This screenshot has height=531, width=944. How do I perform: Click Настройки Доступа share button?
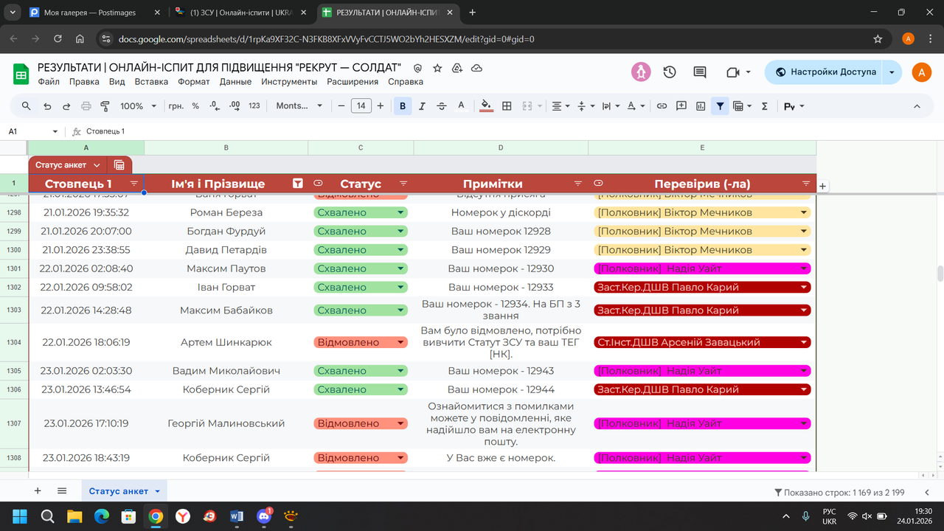point(825,72)
